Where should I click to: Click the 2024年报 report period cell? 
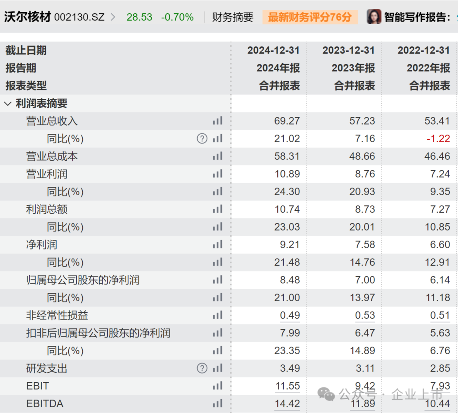[x=278, y=68]
